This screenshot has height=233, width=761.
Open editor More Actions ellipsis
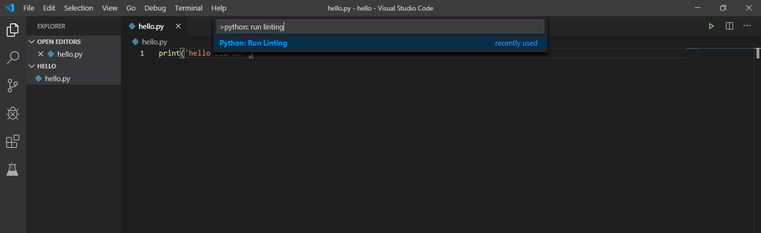[747, 26]
